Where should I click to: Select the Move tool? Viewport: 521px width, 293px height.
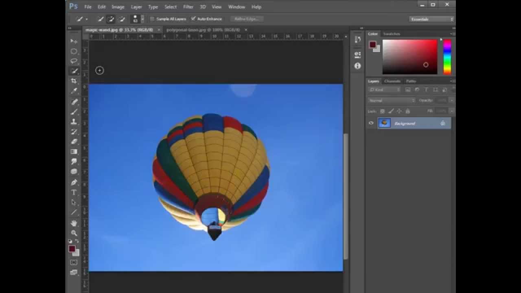tap(74, 41)
